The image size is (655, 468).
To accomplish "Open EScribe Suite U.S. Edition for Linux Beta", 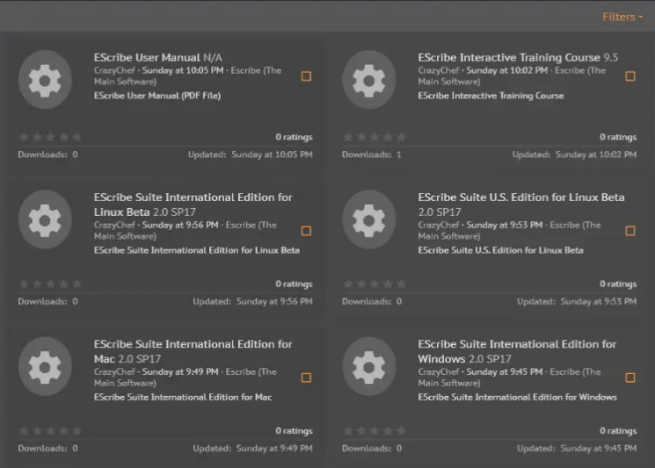I will pos(521,197).
